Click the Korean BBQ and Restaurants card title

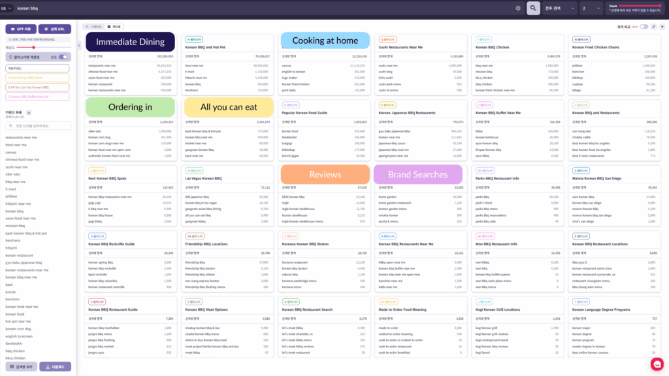596,113
